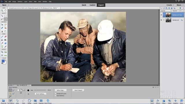The height and width of the screenshot is (104, 185).
Task: Open the layer blend mode dropdown
Action: 166,11
